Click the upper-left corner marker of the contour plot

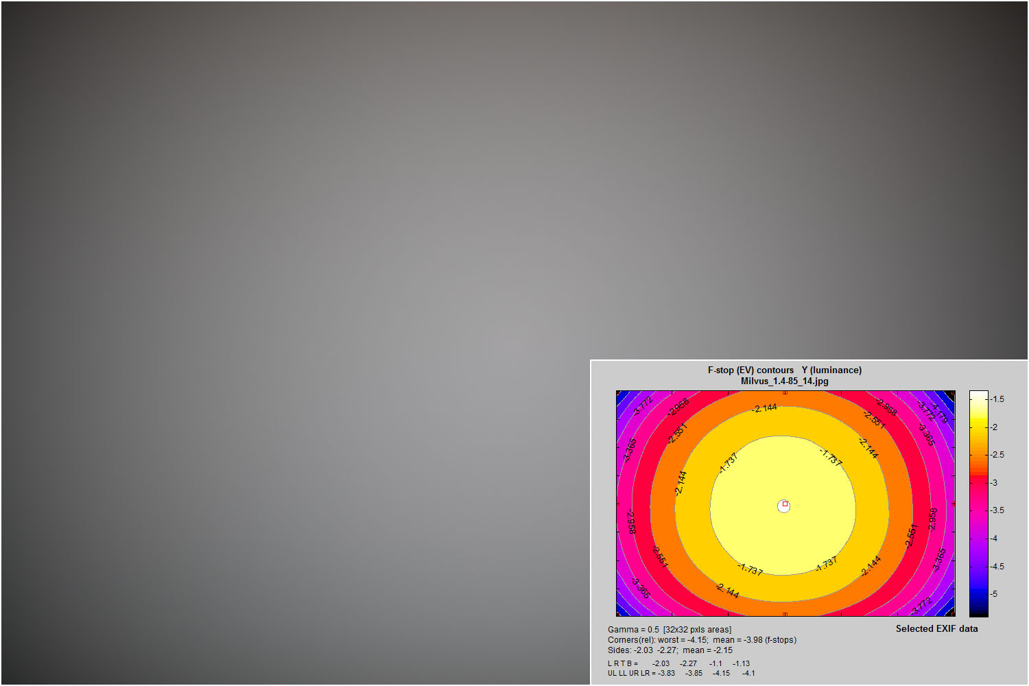tap(618, 393)
